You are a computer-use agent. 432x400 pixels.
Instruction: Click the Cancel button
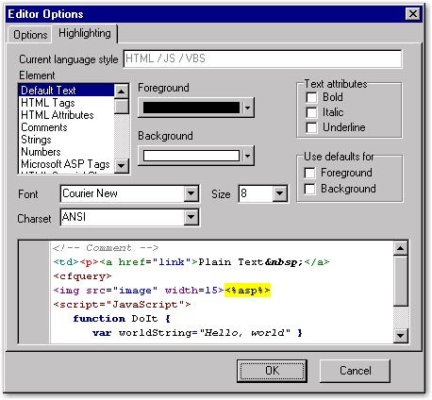pos(355,371)
